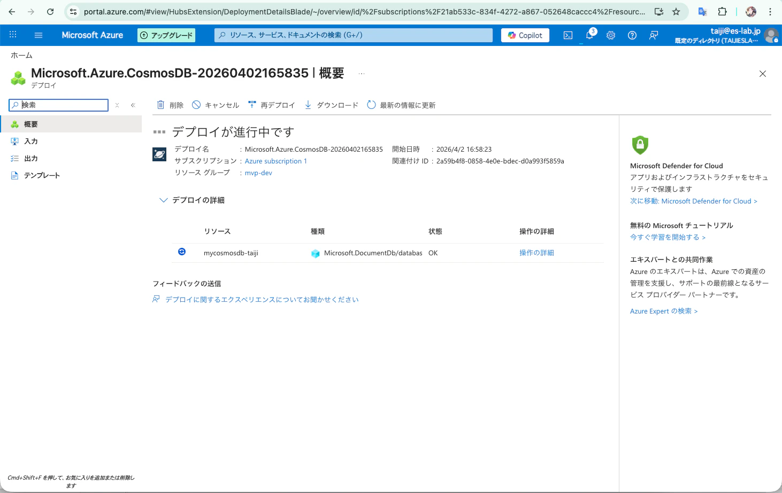
Task: Open the portal settings gear icon
Action: (611, 35)
